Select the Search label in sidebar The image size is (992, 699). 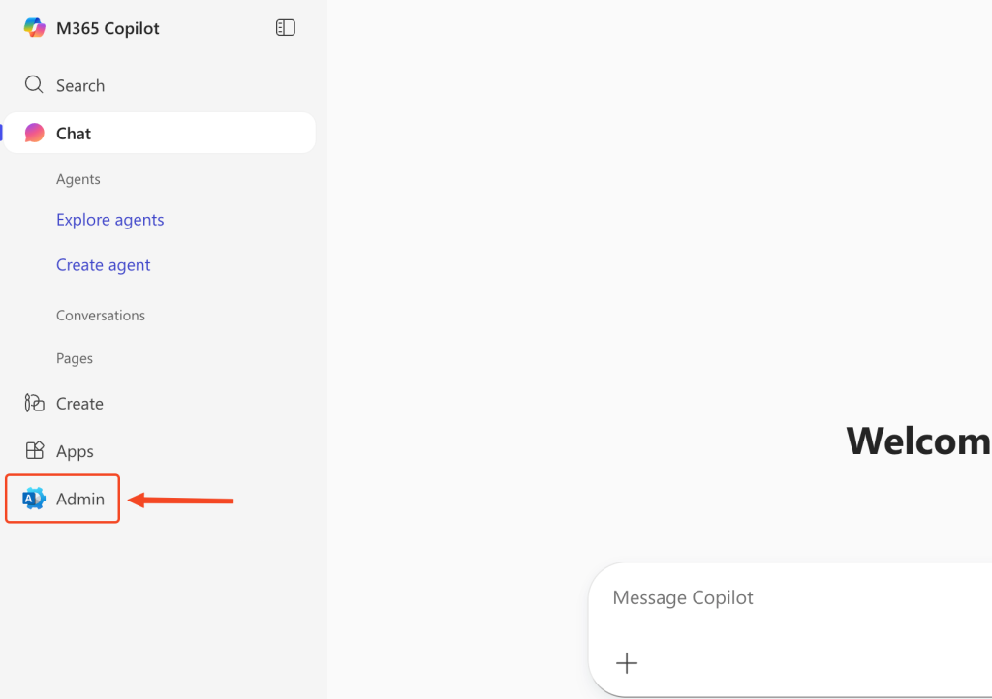pos(80,86)
